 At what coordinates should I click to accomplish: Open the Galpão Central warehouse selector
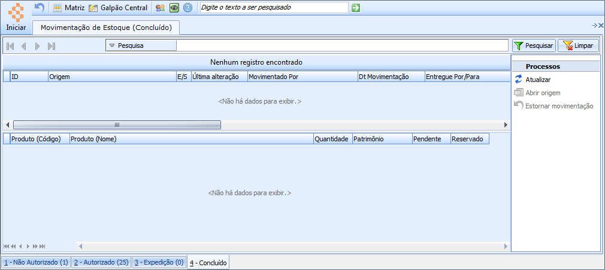tap(117, 8)
